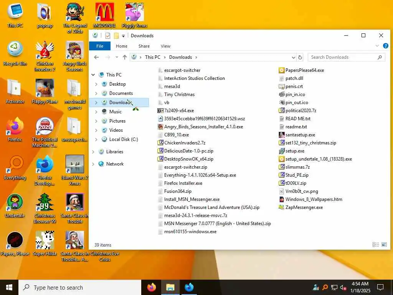This screenshot has width=393, height=295.
Task: Switch to details view button
Action: click(375, 245)
